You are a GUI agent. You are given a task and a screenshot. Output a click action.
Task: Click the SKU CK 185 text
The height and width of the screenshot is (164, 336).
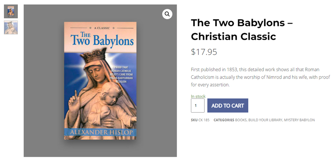click(200, 120)
